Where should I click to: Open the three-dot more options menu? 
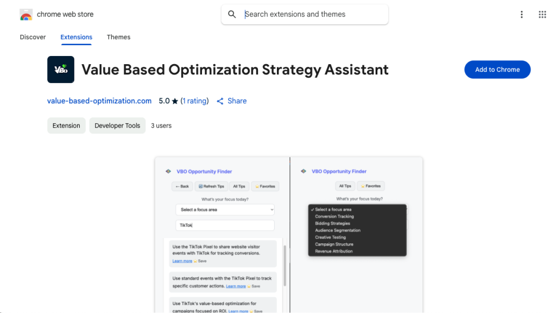click(x=521, y=15)
